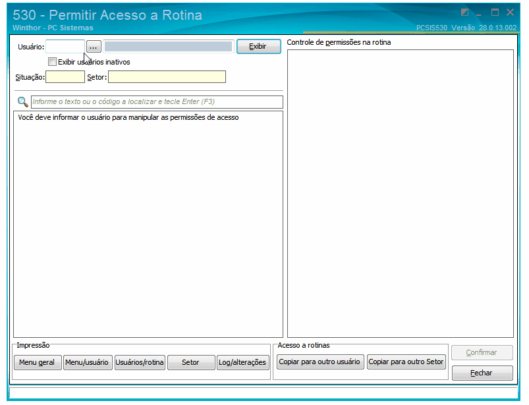Click the Impressão group label

click(33, 345)
